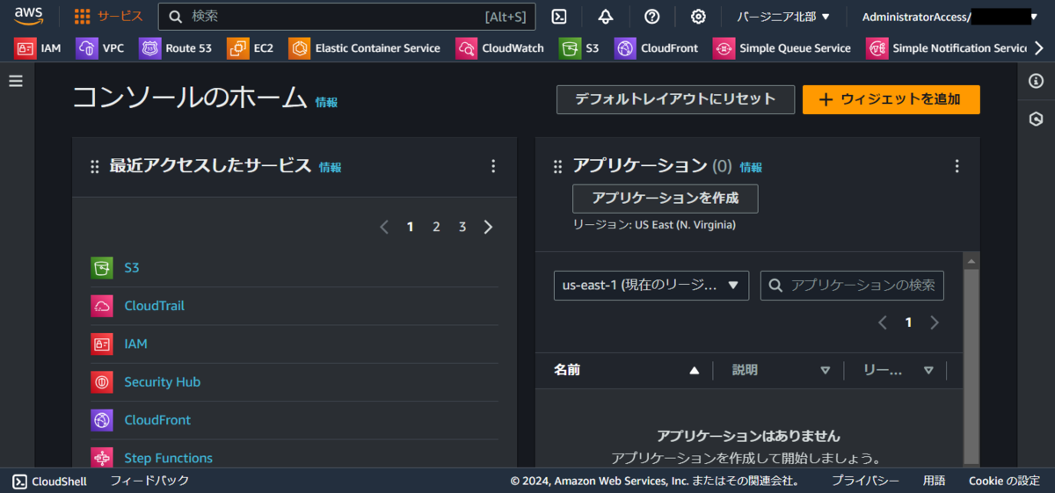Open Applications widget kebab menu
Image resolution: width=1055 pixels, height=493 pixels.
[x=957, y=166]
